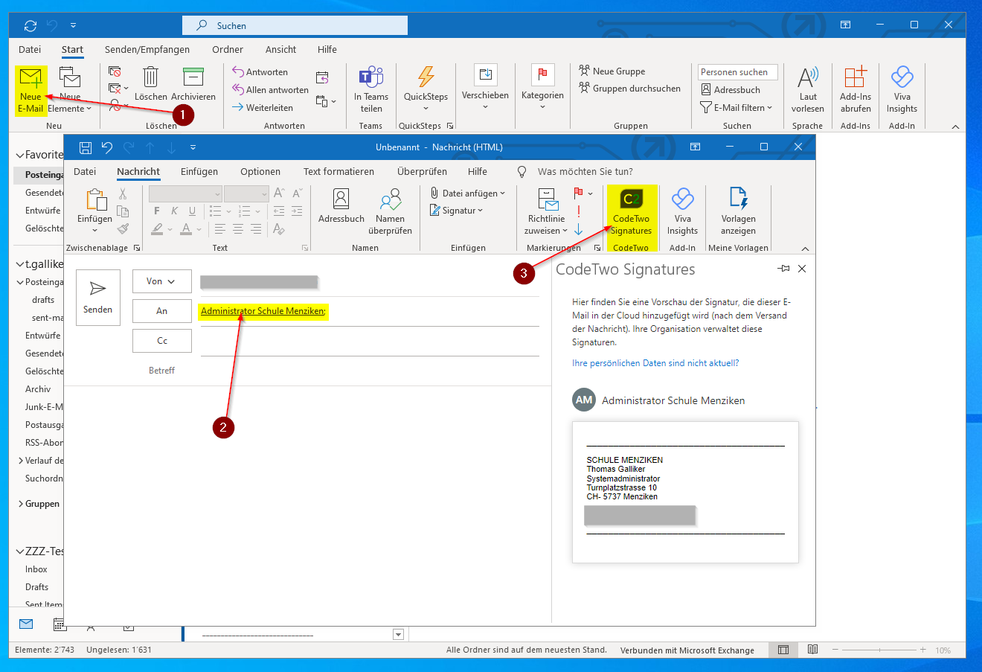Pin the CodeTwo Signatures pane

[x=783, y=269]
